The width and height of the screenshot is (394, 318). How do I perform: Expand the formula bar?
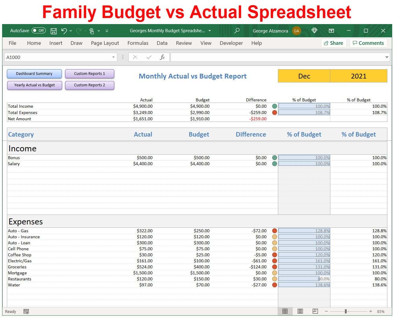(x=387, y=57)
